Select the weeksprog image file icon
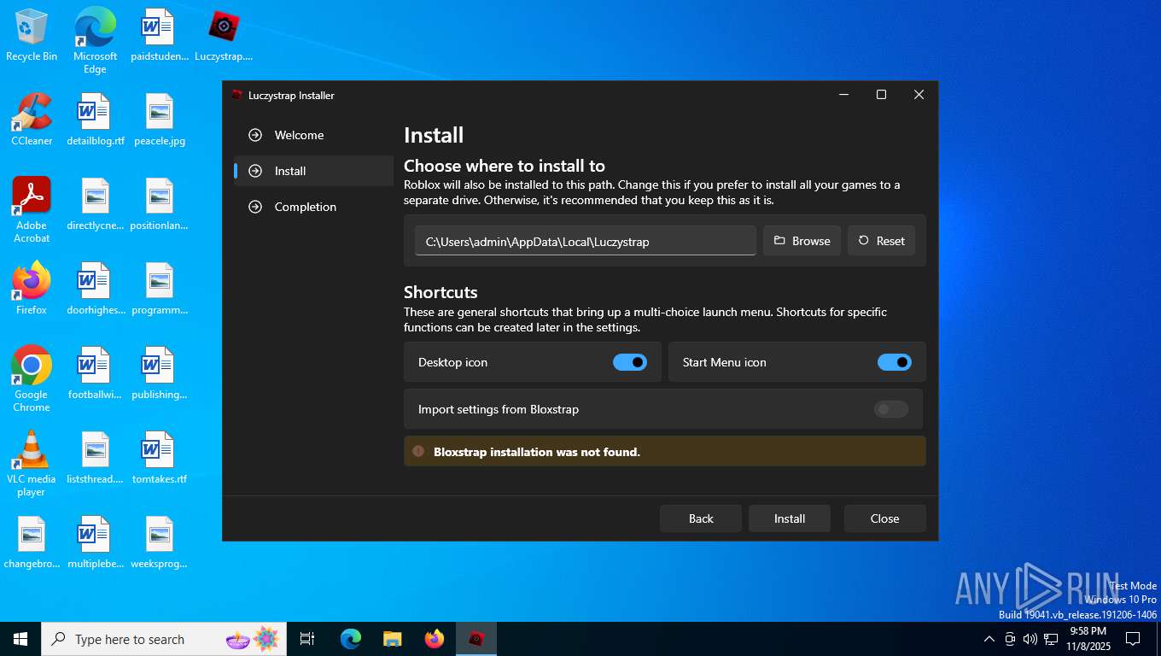Viewport: 1161px width, 656px height. coord(159,542)
